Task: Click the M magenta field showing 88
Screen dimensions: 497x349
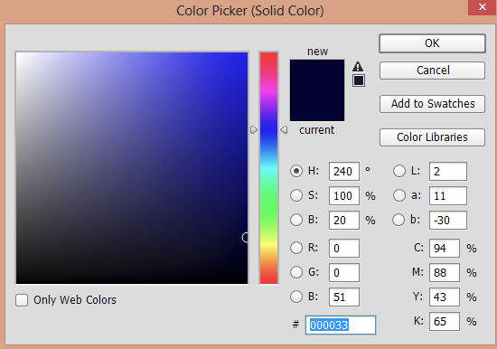Action: click(x=445, y=272)
